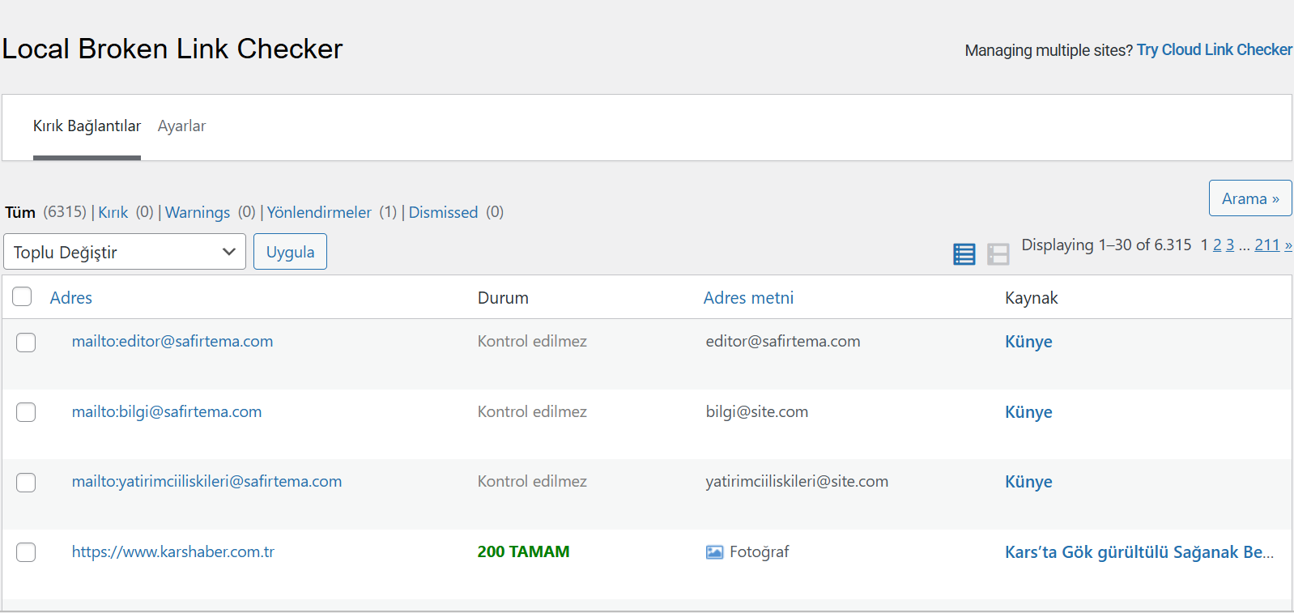1294x613 pixels.
Task: Select the mailto:bilgi@safirtema.com row checkbox
Action: pyautogui.click(x=26, y=412)
